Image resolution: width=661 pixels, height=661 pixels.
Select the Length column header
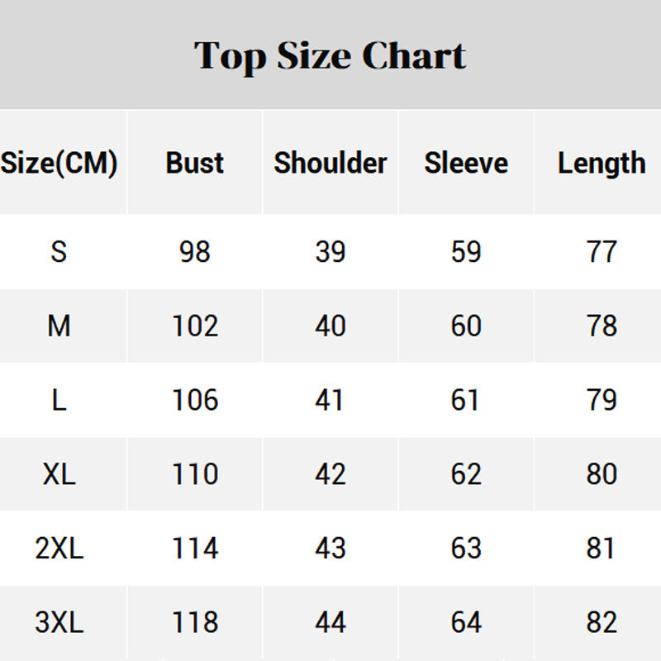click(602, 163)
